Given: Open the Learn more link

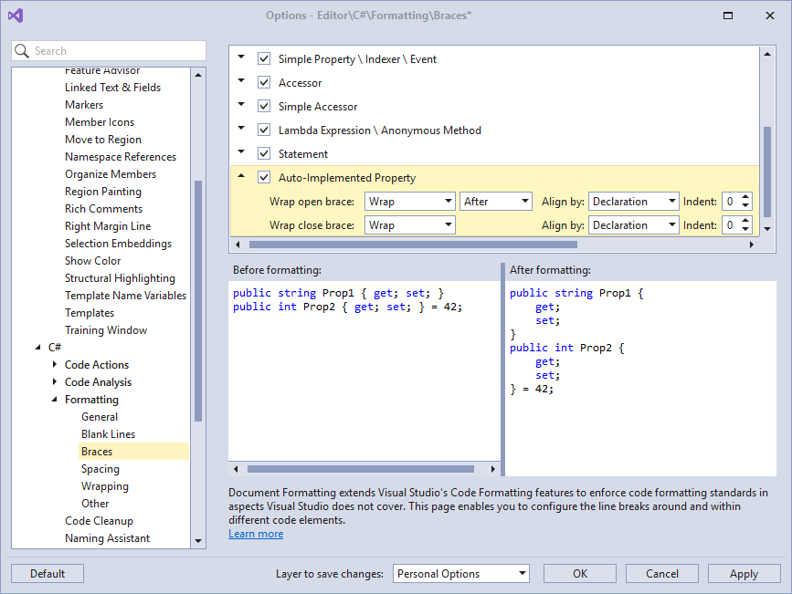Looking at the screenshot, I should point(256,533).
